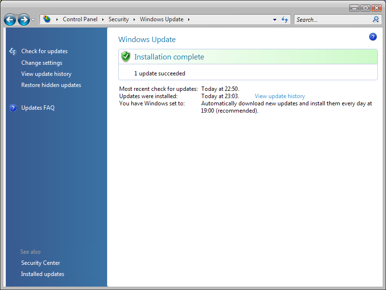386x290 pixels.
Task: Minimize the window
Action: [354, 8]
